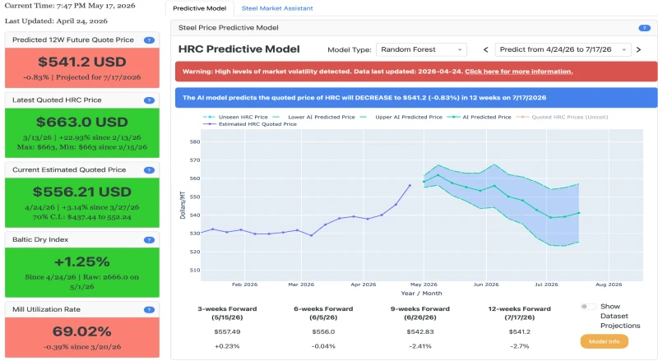Toggle Quoted HRC Prices (Unicoil) legend series
The height and width of the screenshot is (361, 658).
click(562, 117)
